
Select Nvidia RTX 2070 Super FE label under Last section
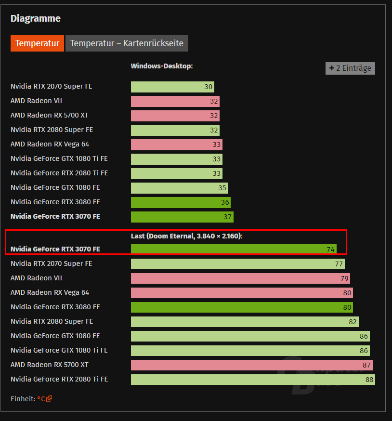[51, 263]
